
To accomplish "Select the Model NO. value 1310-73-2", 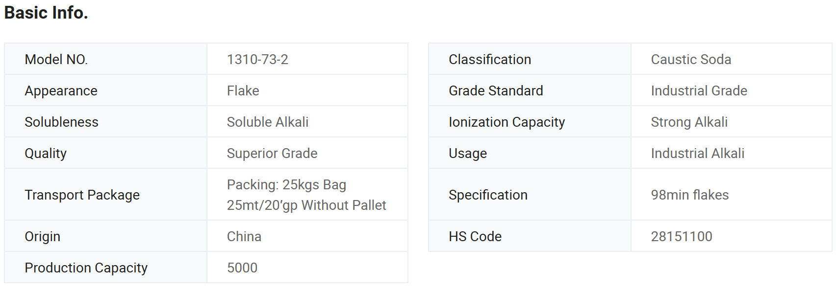I will point(257,60).
